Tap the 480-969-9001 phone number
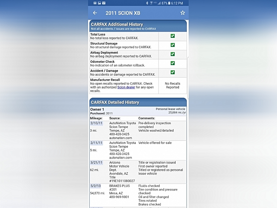 point(119,197)
